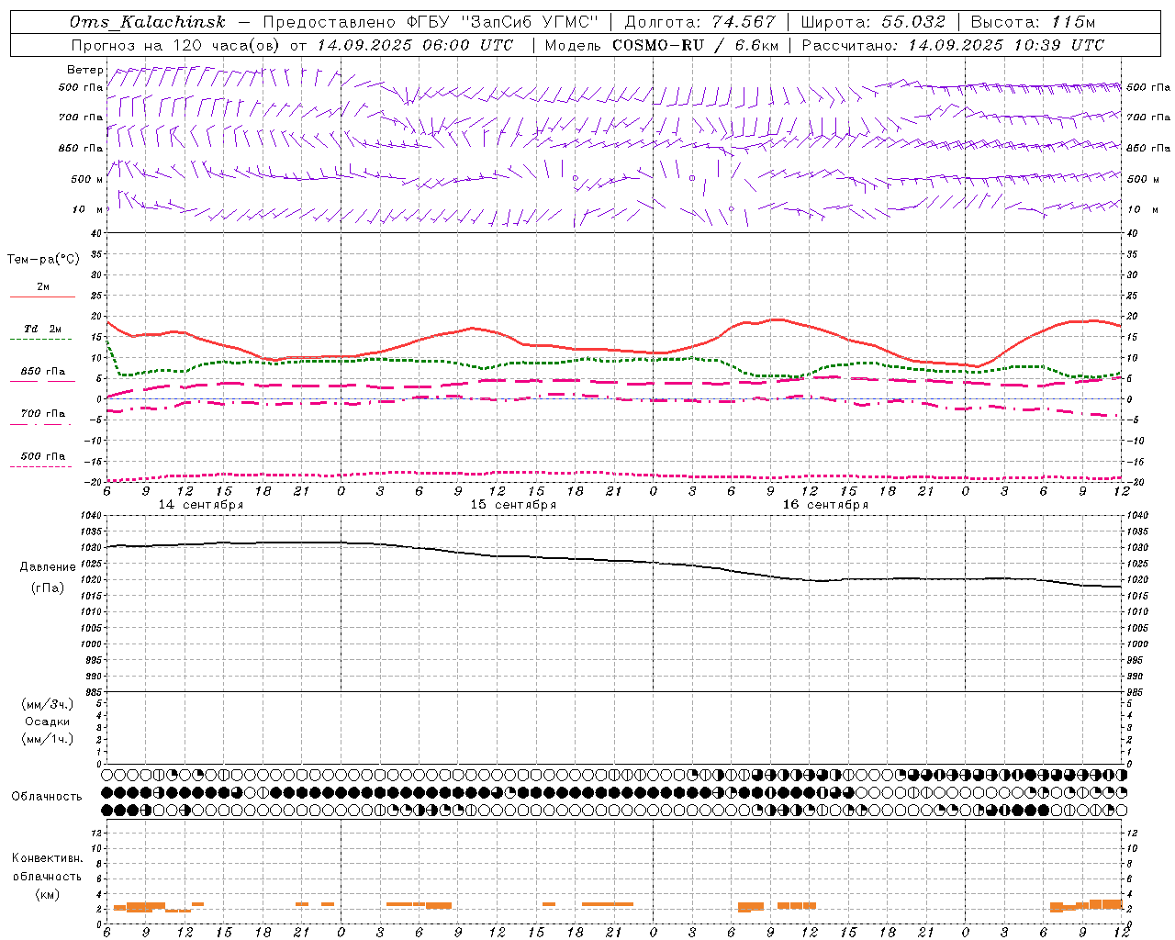Click the Рассчитано: 14.09.2025 10:39 UTC text
The image size is (1175, 940).
953,44
